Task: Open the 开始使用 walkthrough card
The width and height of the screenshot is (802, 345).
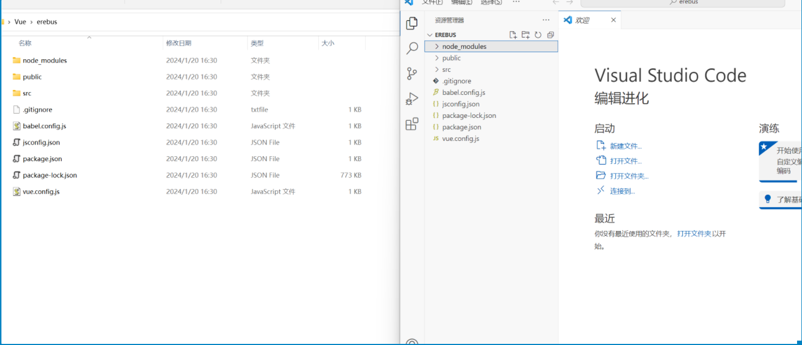Action: tap(781, 161)
